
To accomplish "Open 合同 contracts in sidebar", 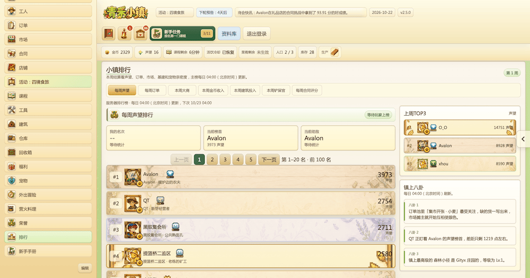I will [x=48, y=54].
